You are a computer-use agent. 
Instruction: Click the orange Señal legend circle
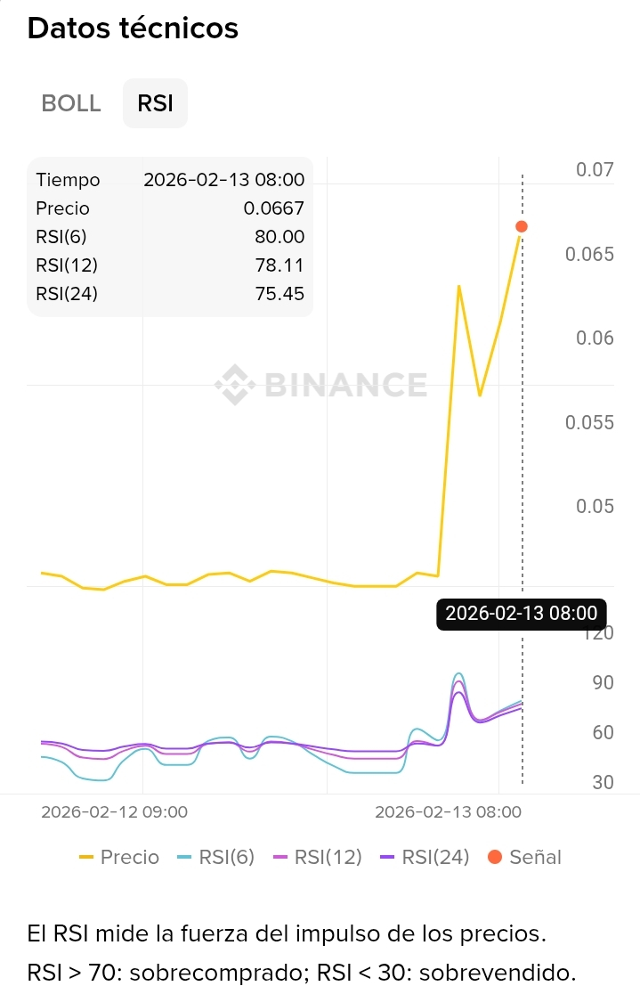[x=495, y=857]
